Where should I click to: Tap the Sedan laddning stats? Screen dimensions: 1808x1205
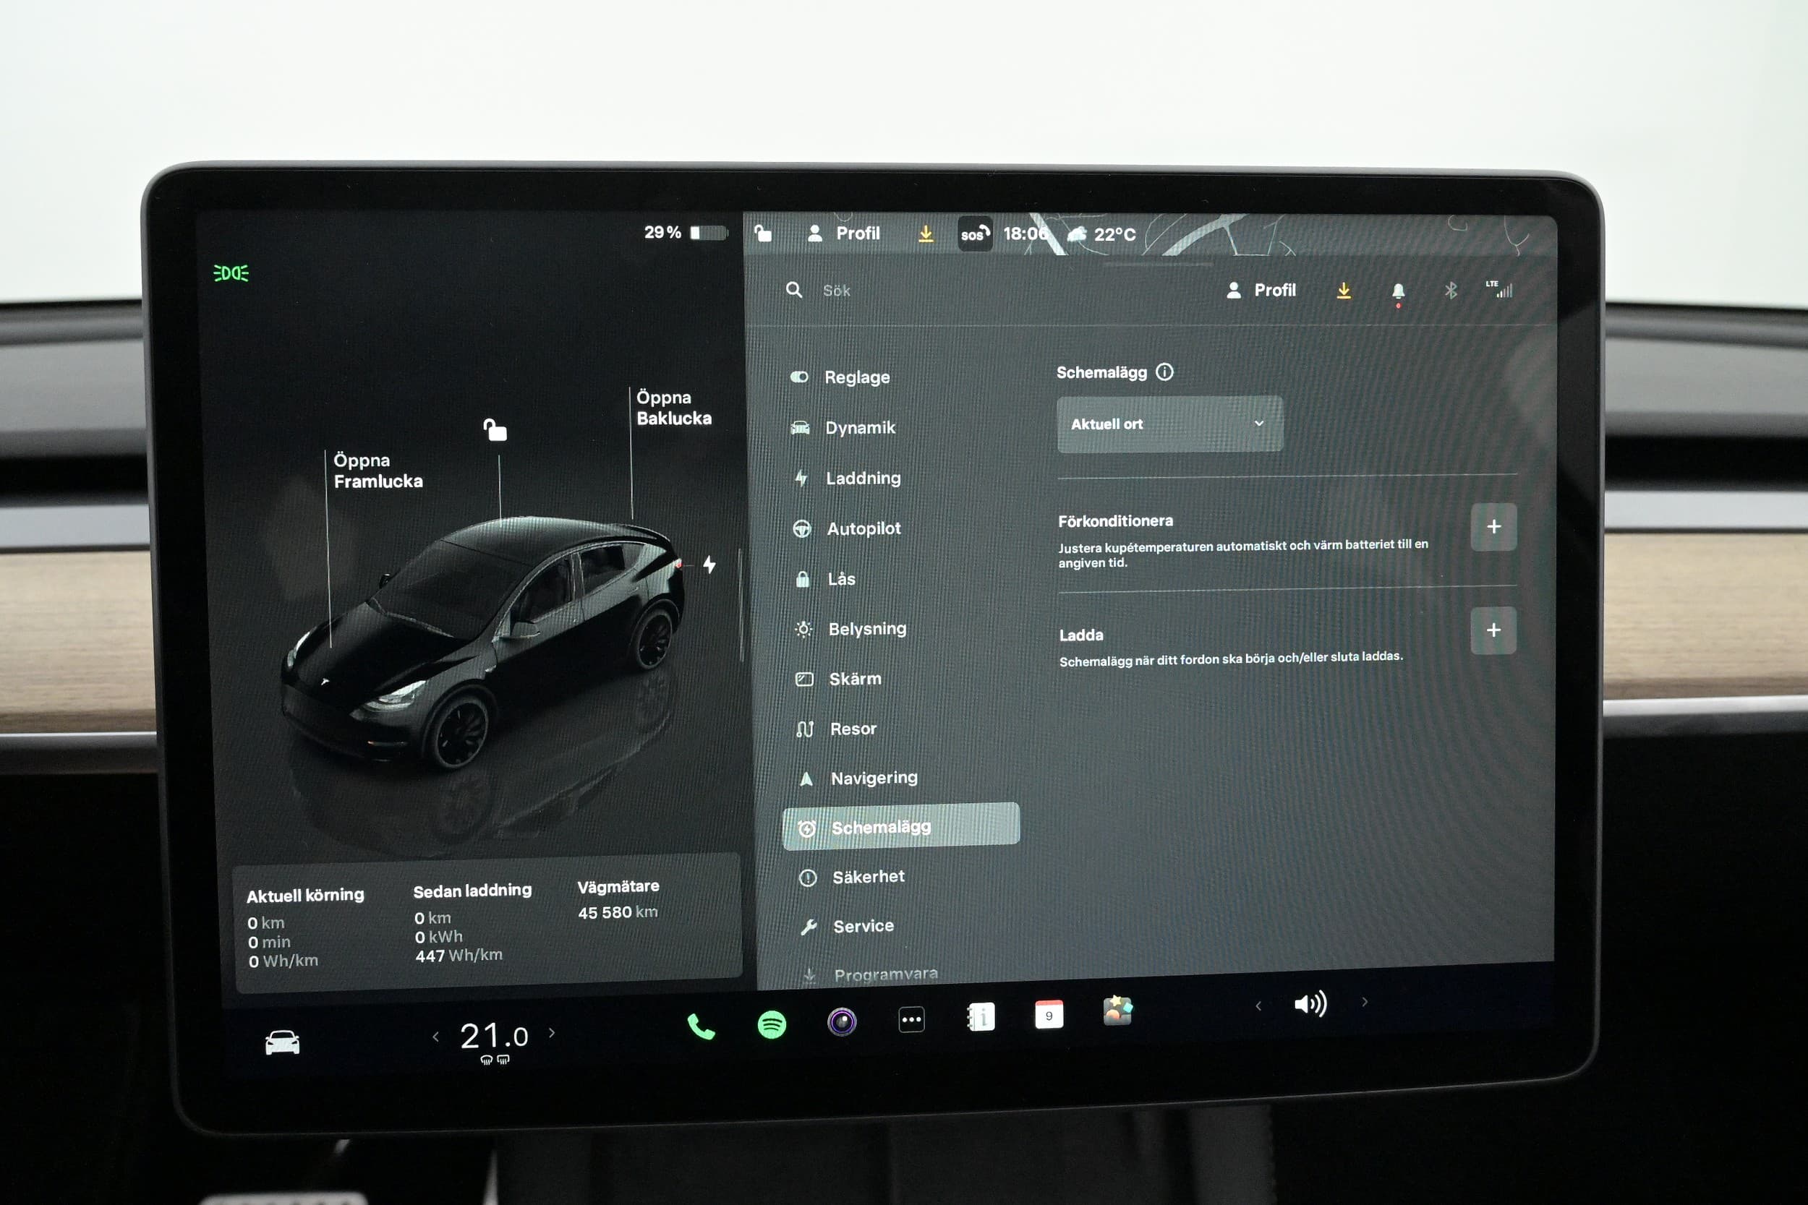click(472, 923)
